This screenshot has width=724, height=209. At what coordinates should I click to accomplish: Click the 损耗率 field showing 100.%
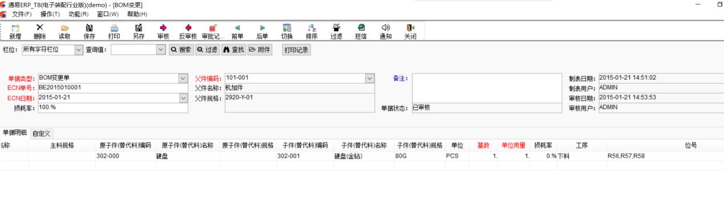point(112,108)
